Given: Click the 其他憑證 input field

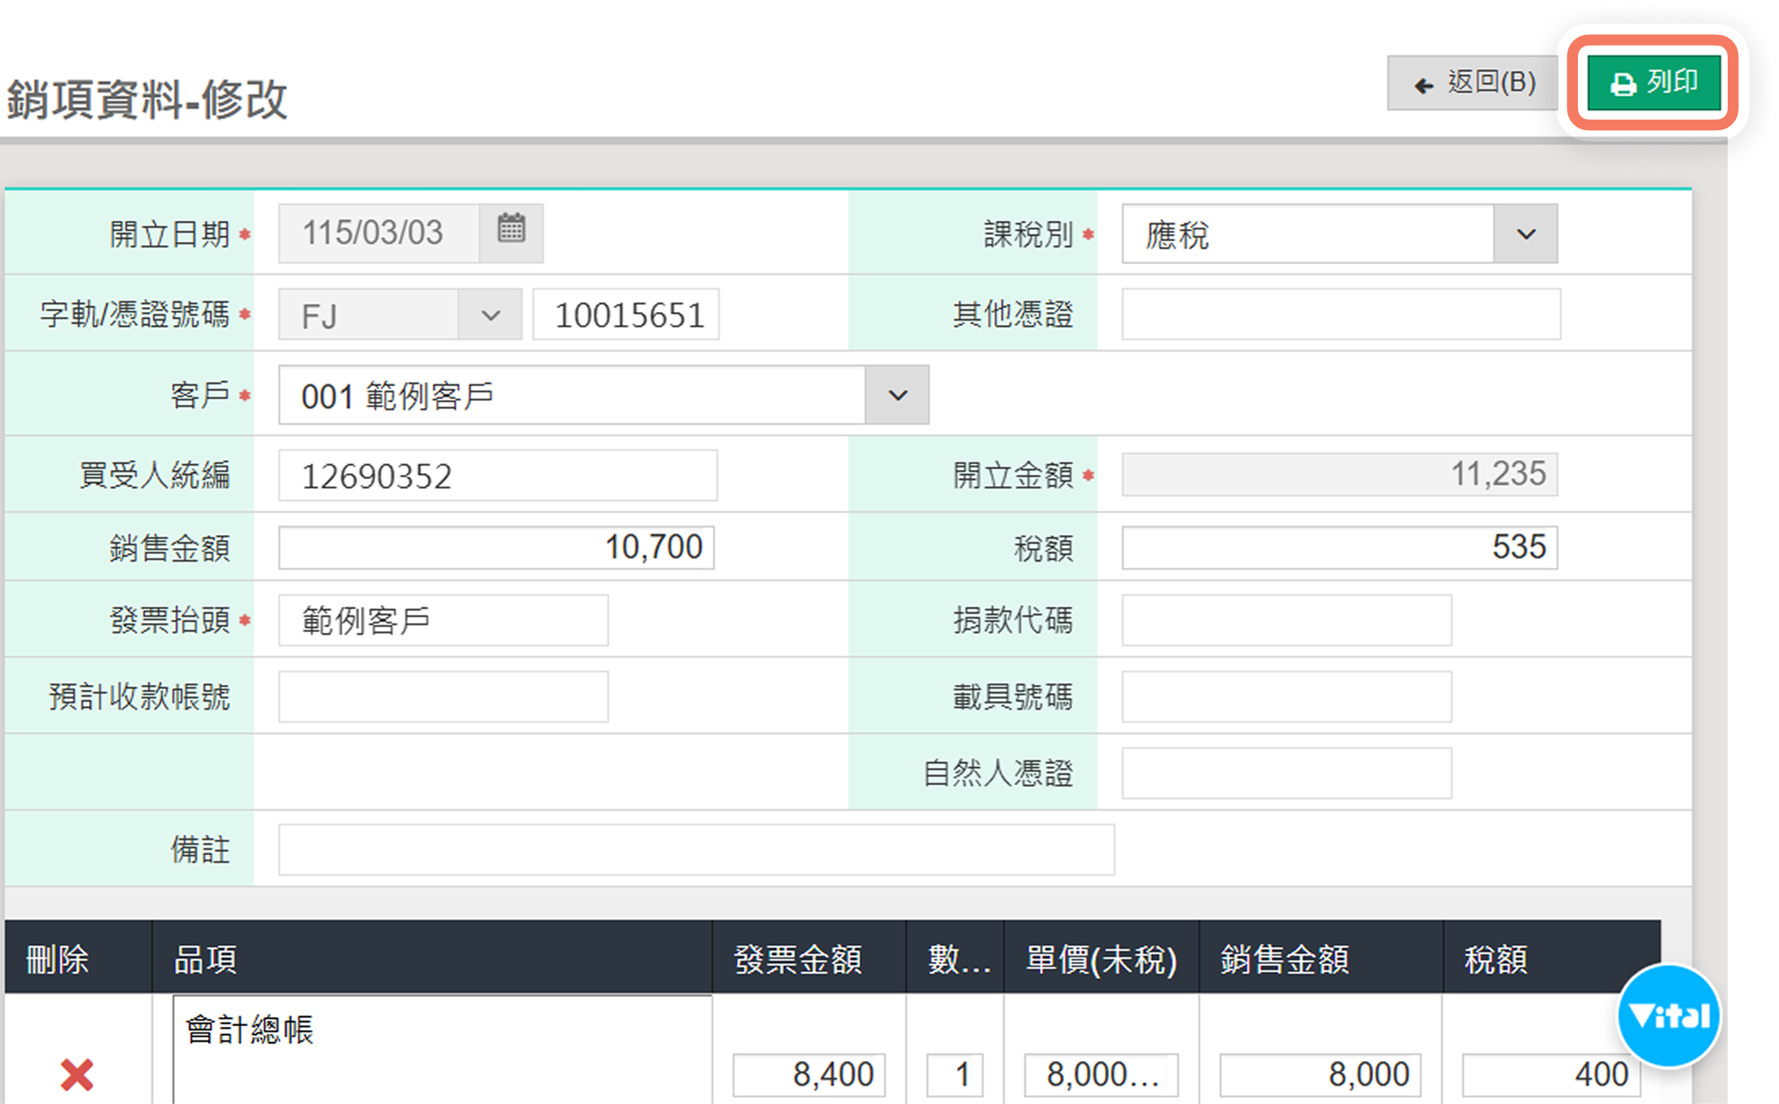Looking at the screenshot, I should [x=1340, y=314].
